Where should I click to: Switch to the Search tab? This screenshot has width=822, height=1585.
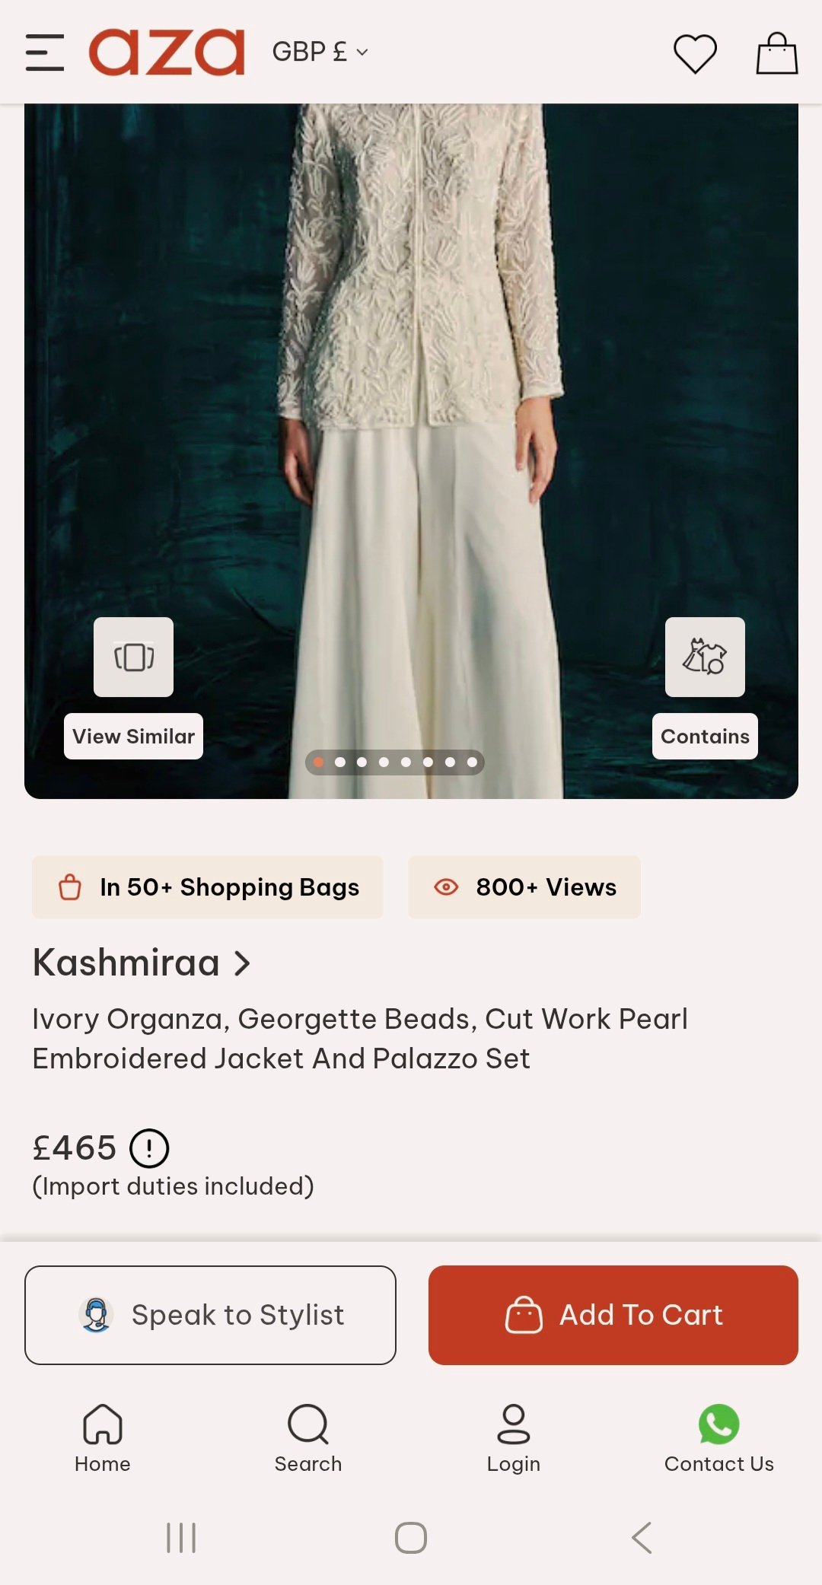308,1437
